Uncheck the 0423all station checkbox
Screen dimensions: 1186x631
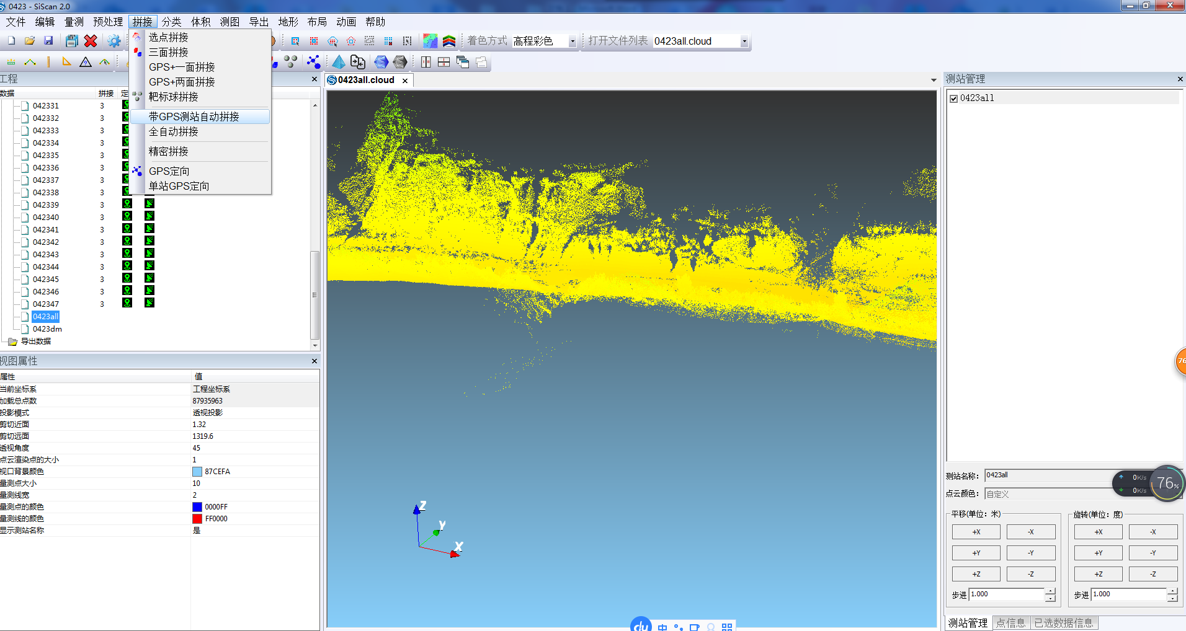click(x=953, y=99)
